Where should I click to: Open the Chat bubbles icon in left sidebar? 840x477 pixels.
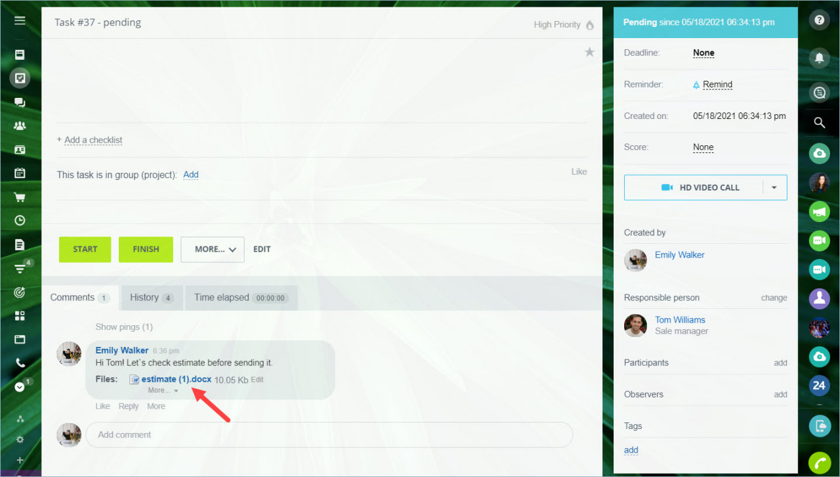click(20, 102)
